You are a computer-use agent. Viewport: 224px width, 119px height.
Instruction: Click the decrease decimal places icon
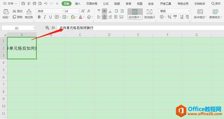187,17
